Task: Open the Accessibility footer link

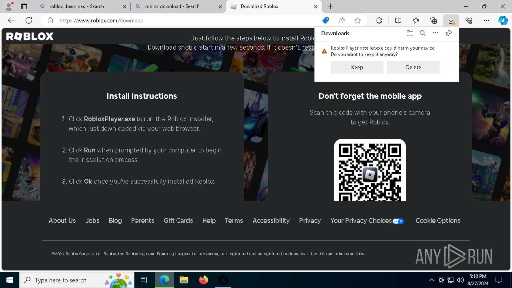Action: (271, 220)
